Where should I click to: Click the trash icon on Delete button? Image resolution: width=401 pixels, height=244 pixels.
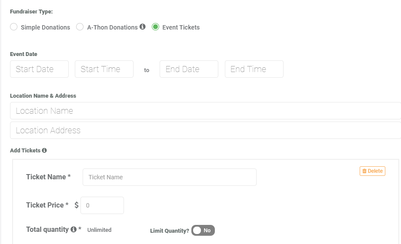click(364, 171)
